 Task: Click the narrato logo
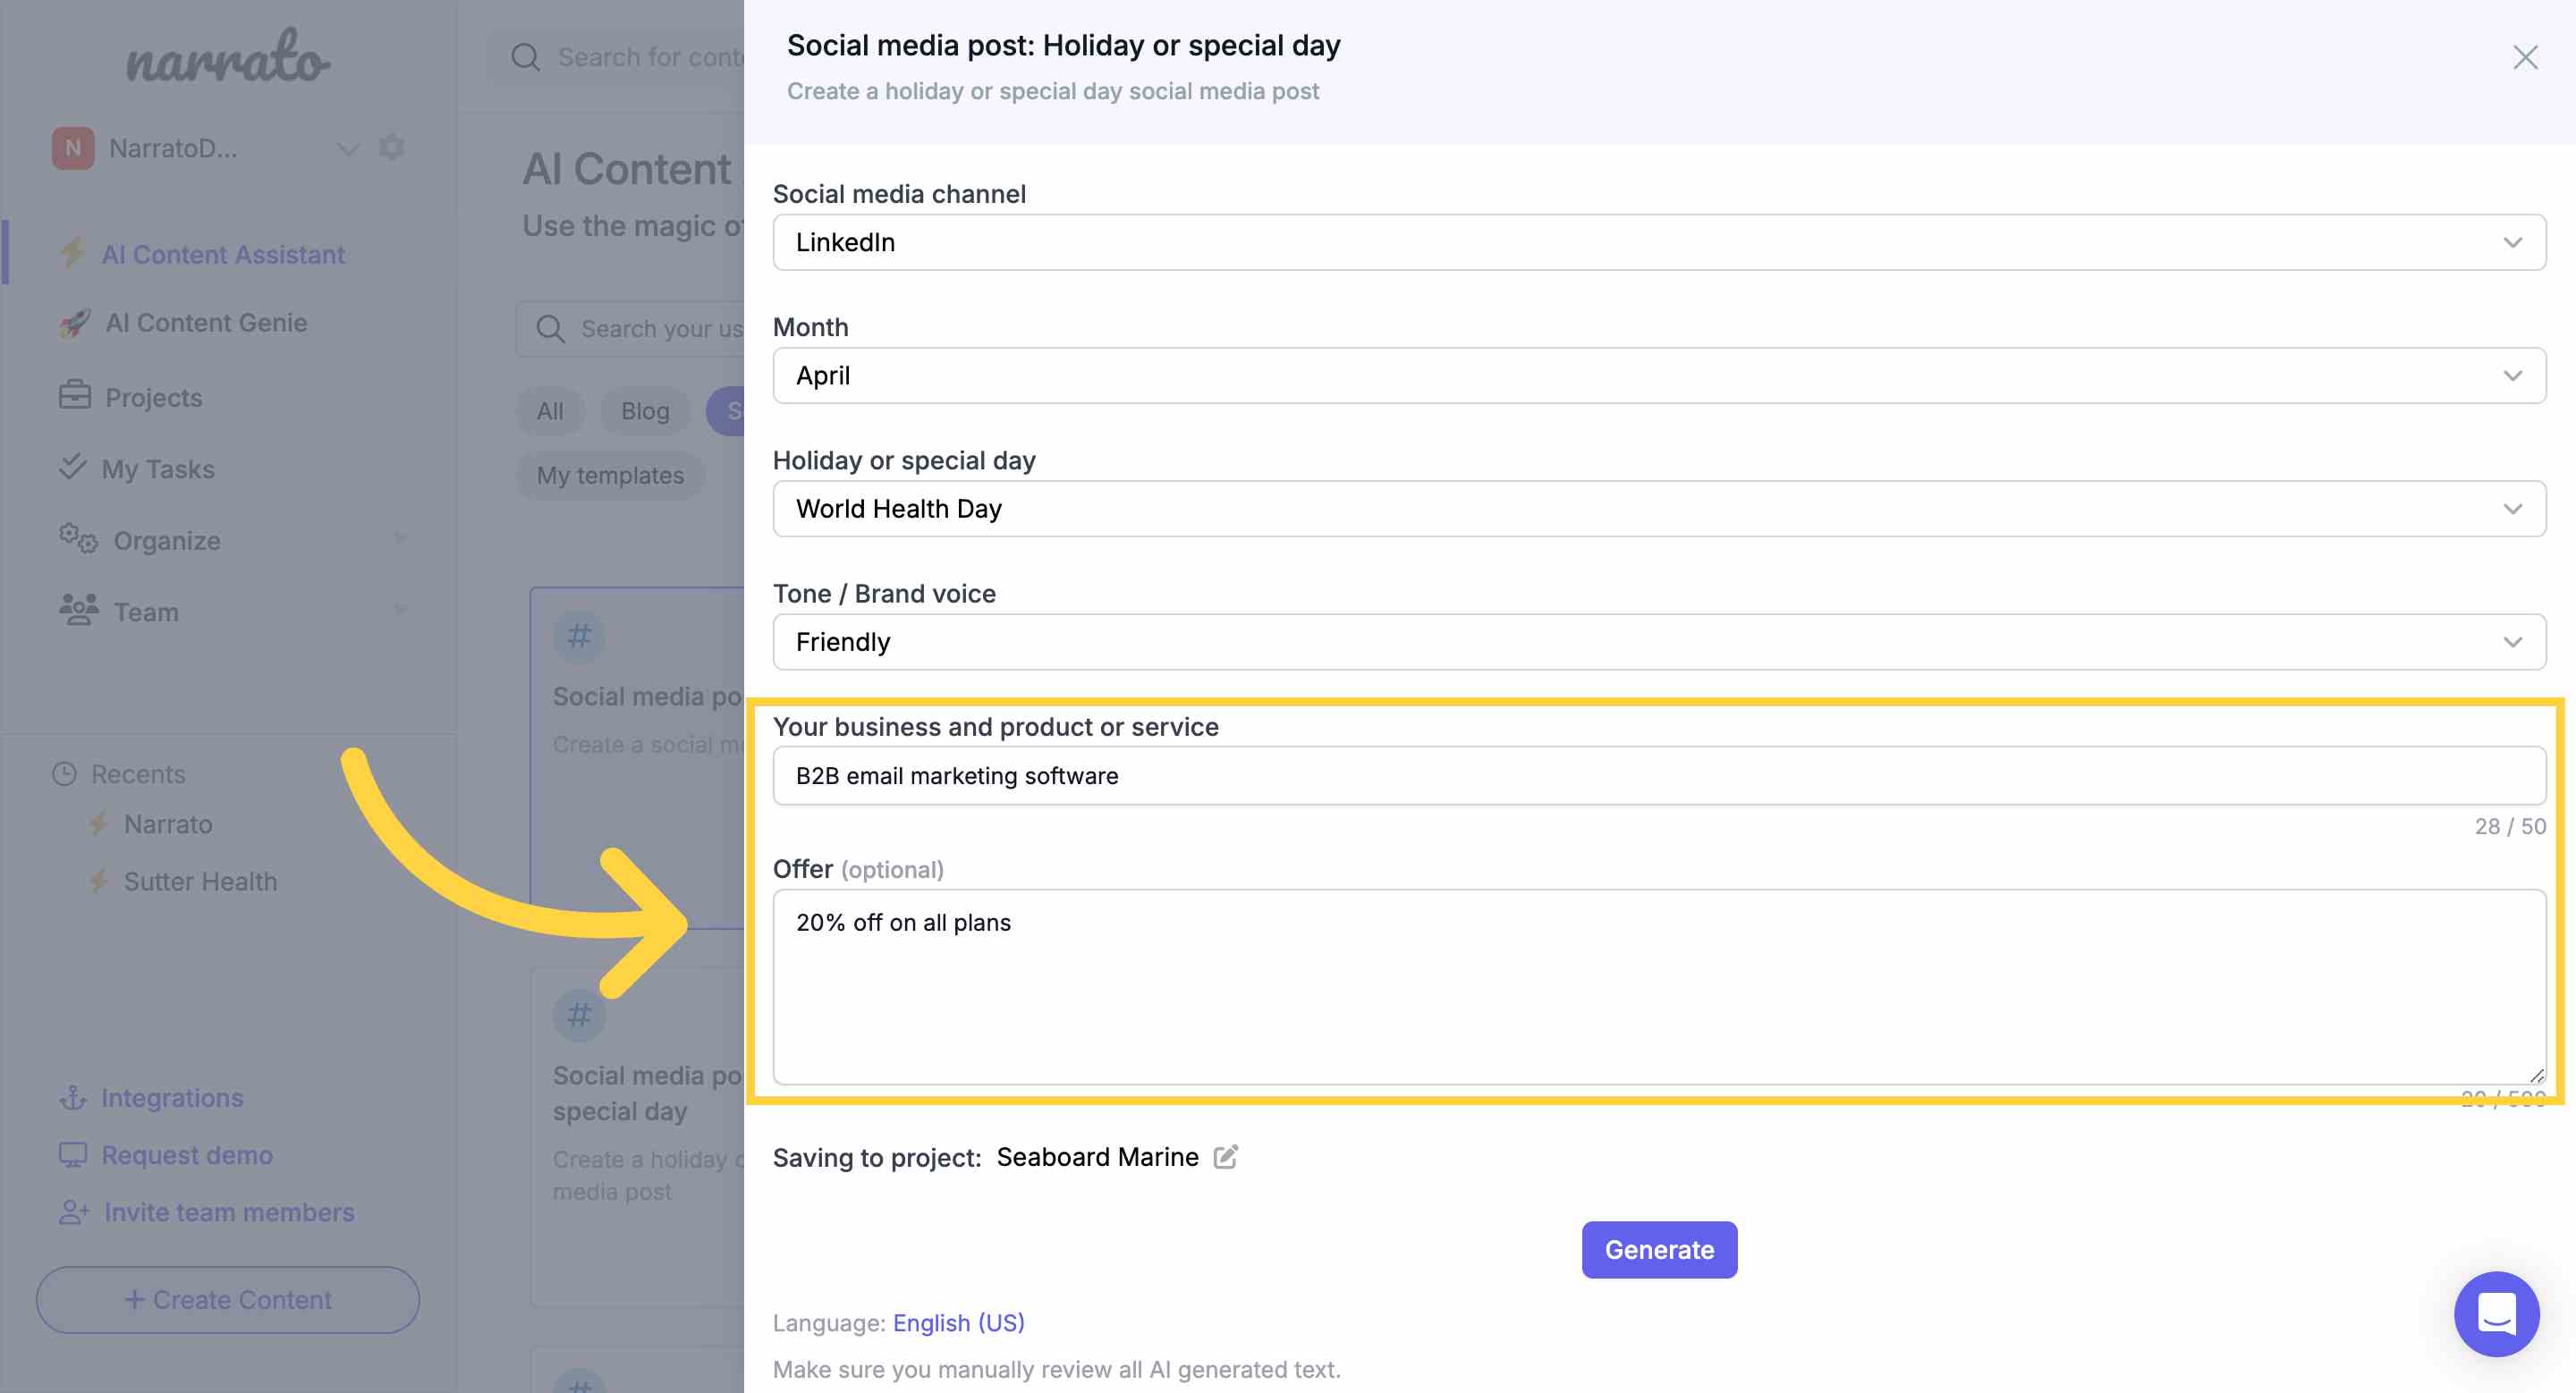click(227, 56)
